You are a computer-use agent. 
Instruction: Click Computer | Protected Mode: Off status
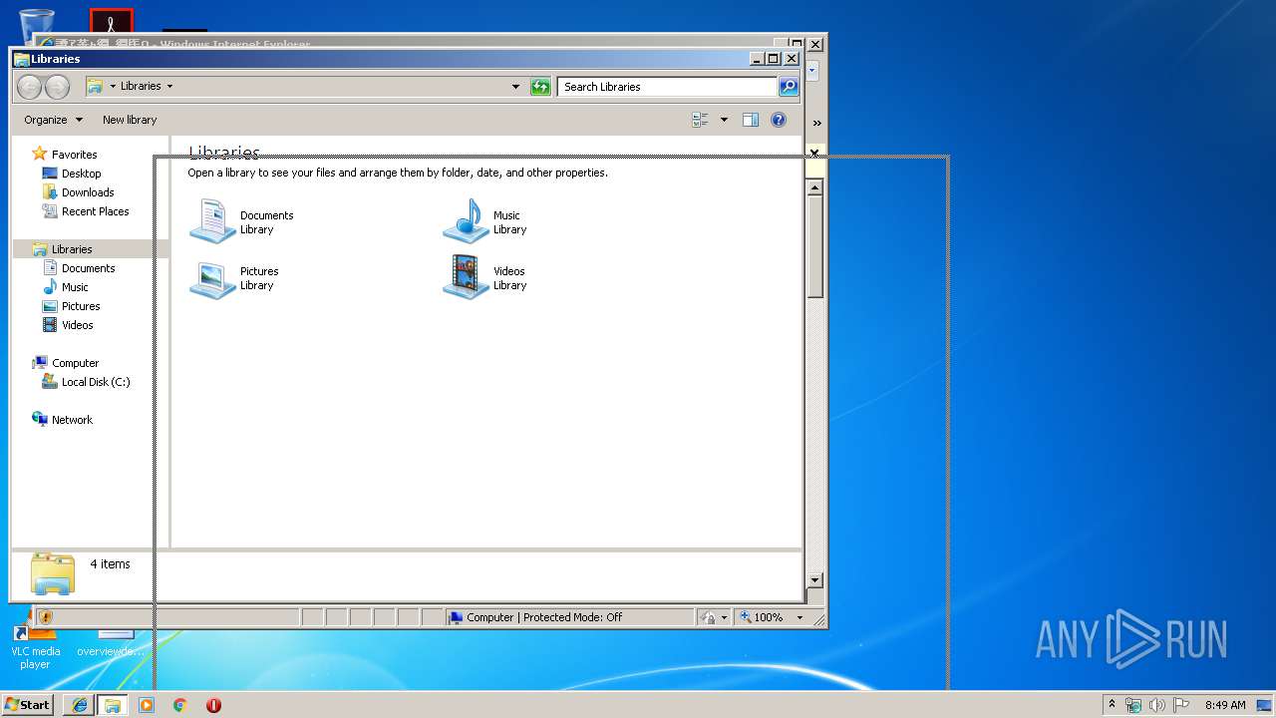[x=543, y=617]
